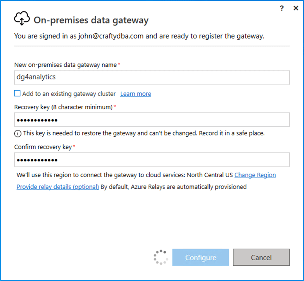
Task: Click the info icon beside recovery key note
Action: [17, 134]
